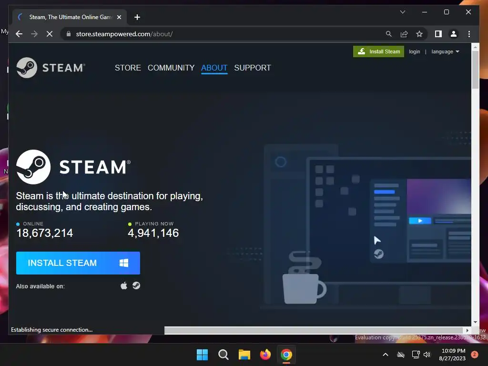Select the SteamOS download icon

click(x=136, y=286)
